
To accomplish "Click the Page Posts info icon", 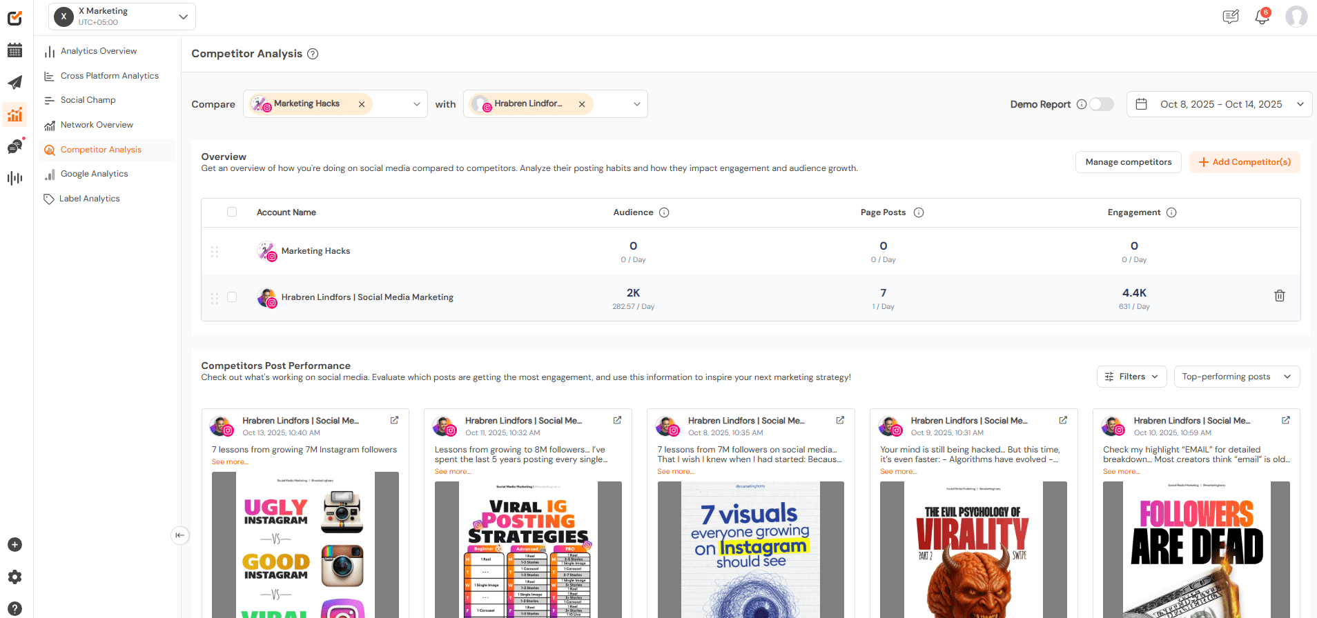I will click(919, 212).
